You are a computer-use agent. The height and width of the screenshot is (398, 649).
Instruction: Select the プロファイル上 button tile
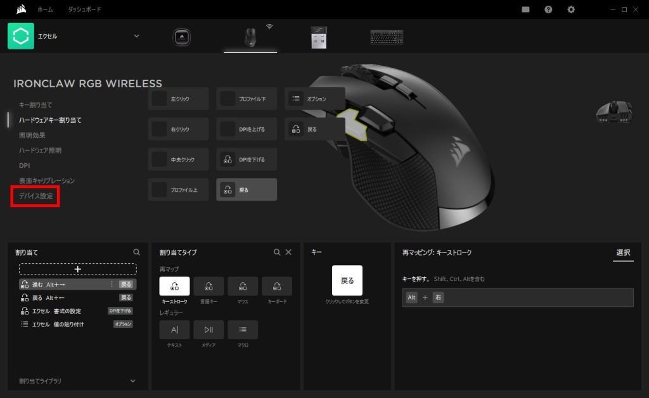tap(178, 190)
